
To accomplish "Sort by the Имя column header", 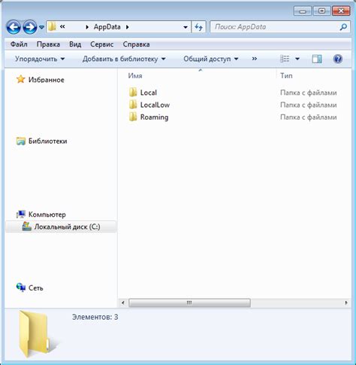I will tap(135, 75).
